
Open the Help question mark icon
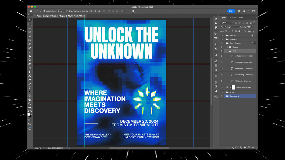[249, 11]
